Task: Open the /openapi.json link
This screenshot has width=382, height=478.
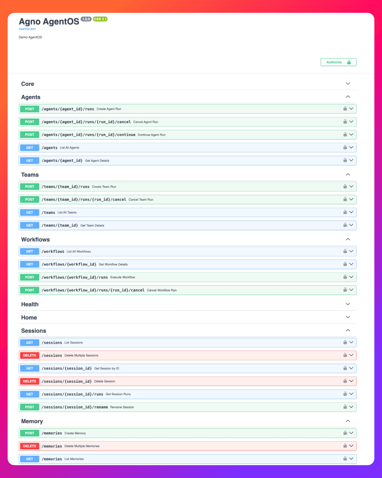Action: point(27,29)
